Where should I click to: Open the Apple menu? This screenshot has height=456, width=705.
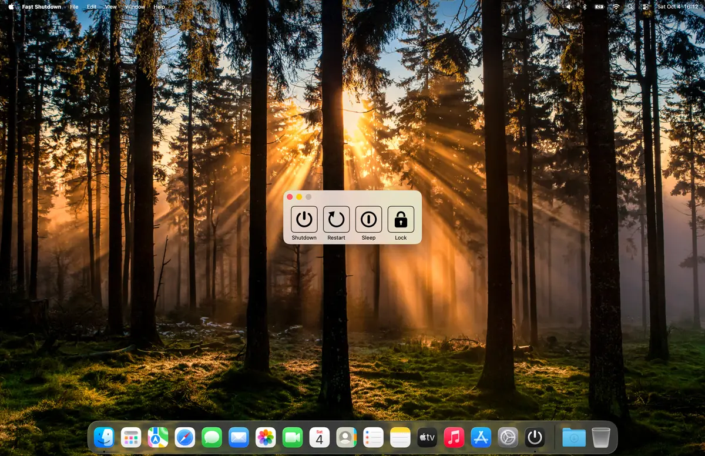point(11,6)
